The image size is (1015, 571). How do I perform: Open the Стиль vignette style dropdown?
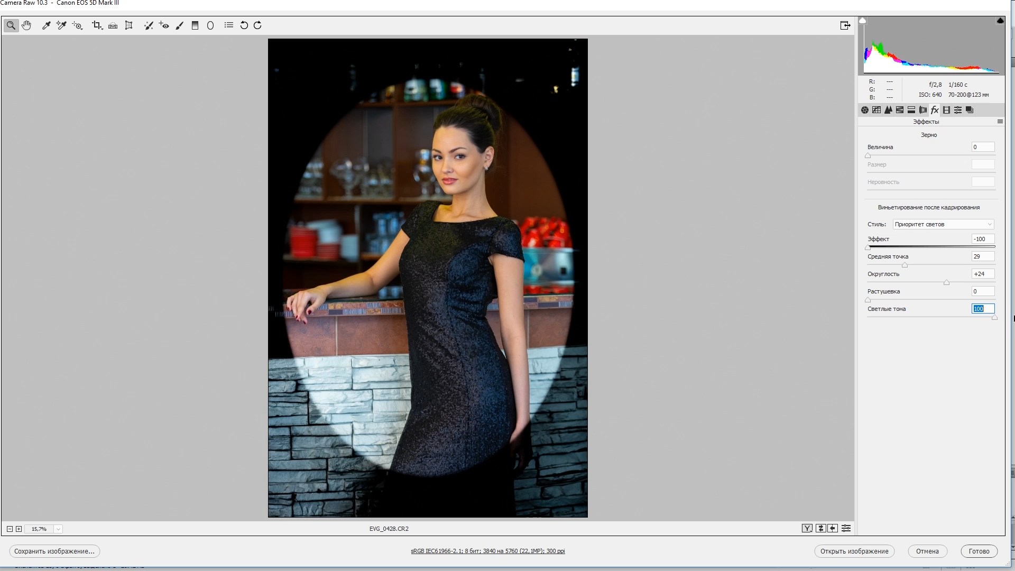tap(943, 224)
